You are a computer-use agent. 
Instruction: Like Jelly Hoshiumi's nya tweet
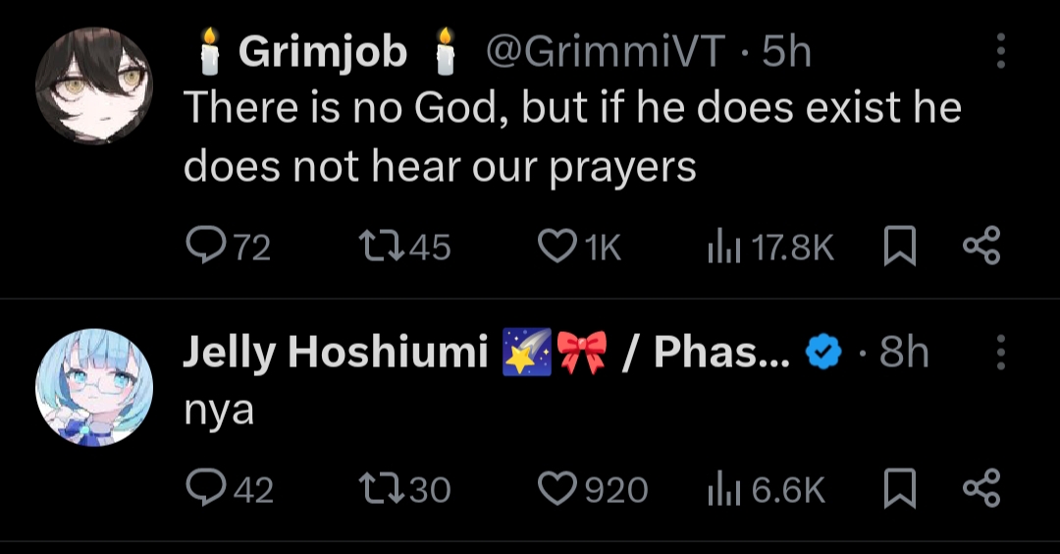[559, 488]
